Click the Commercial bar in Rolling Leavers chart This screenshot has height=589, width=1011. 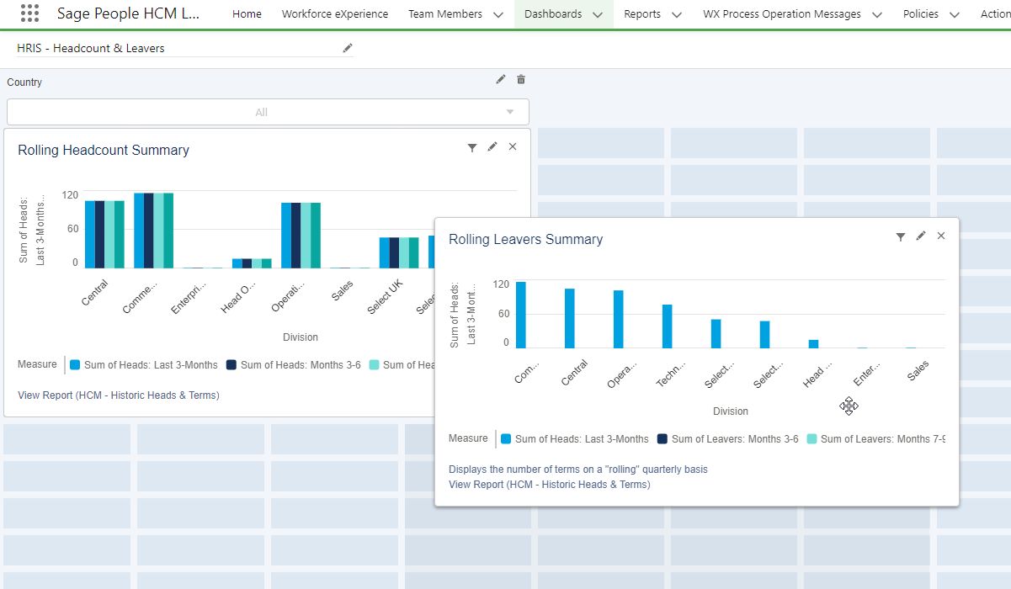click(x=521, y=315)
